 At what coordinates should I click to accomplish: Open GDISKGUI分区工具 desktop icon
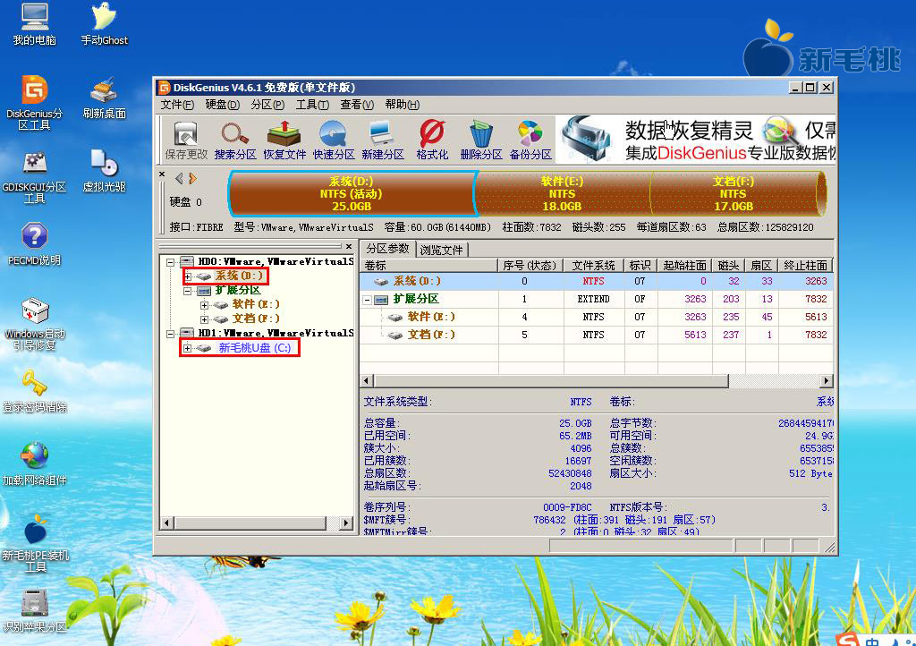[x=35, y=176]
